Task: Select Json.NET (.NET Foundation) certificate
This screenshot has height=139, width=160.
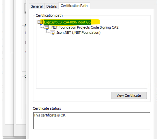Action: click(x=78, y=33)
